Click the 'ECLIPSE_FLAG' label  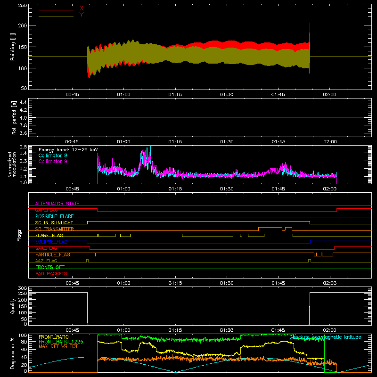click(51, 242)
